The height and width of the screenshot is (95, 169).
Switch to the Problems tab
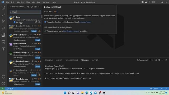pos(49,60)
